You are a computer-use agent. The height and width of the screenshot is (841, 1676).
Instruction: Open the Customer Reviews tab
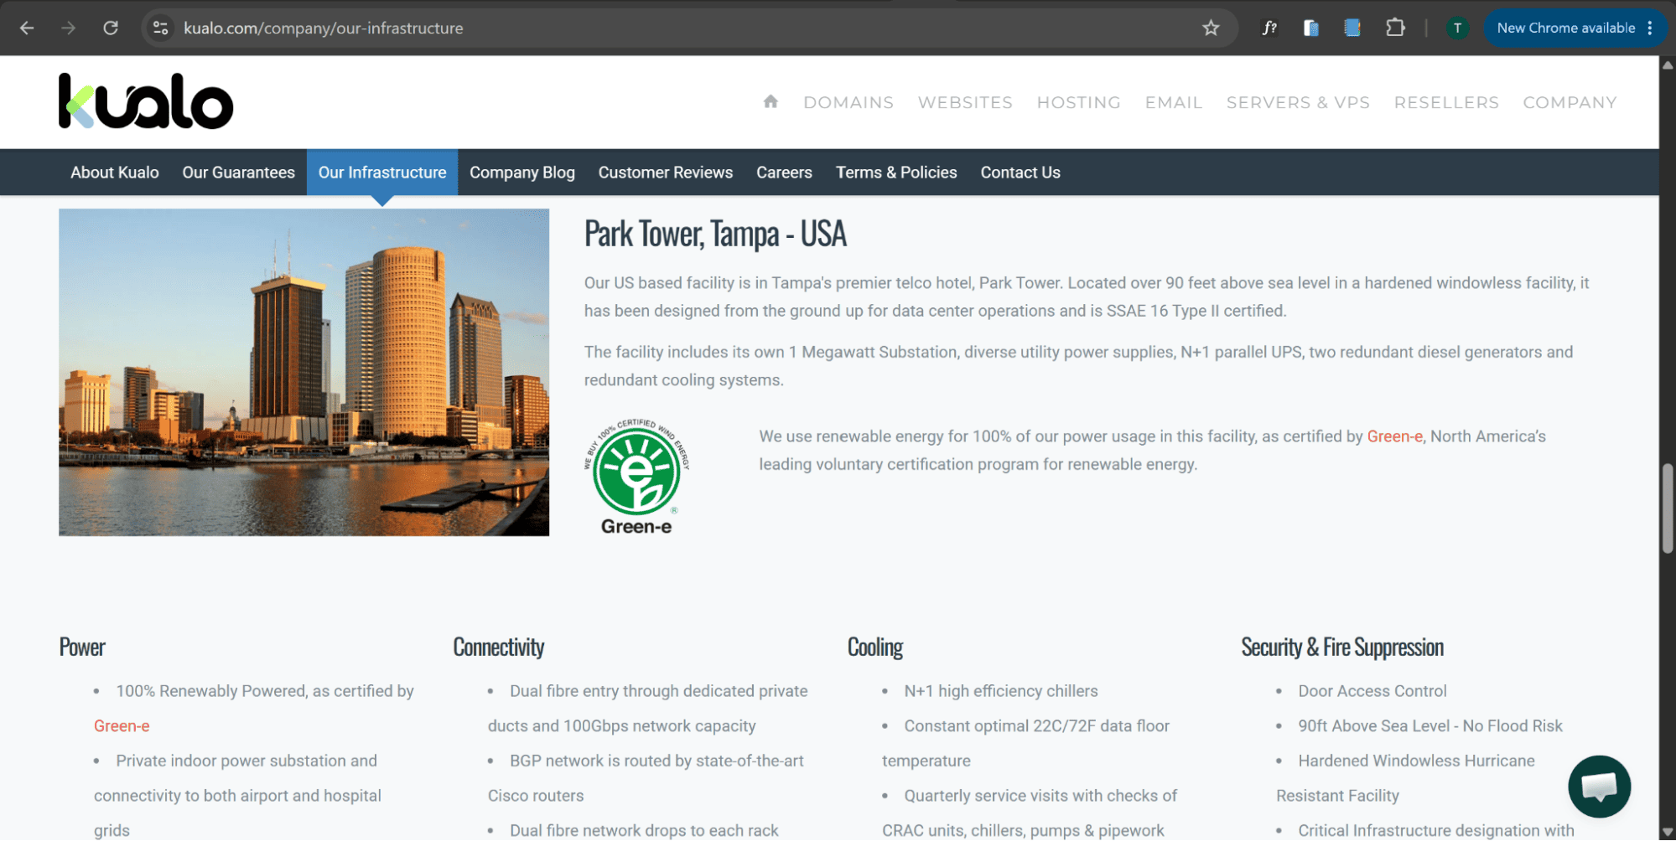pos(665,173)
